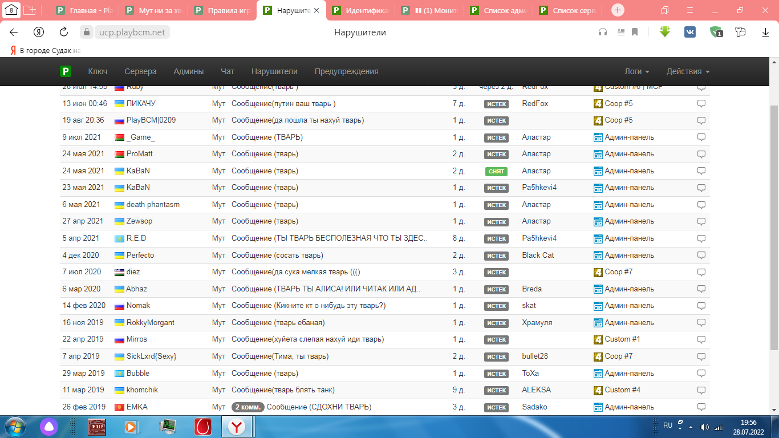Switch to the Идентифика browser tab
Viewport: 779px width, 438px height.
pyautogui.click(x=361, y=10)
